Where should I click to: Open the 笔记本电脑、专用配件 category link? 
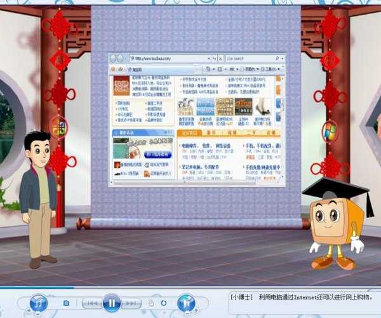pos(200,167)
